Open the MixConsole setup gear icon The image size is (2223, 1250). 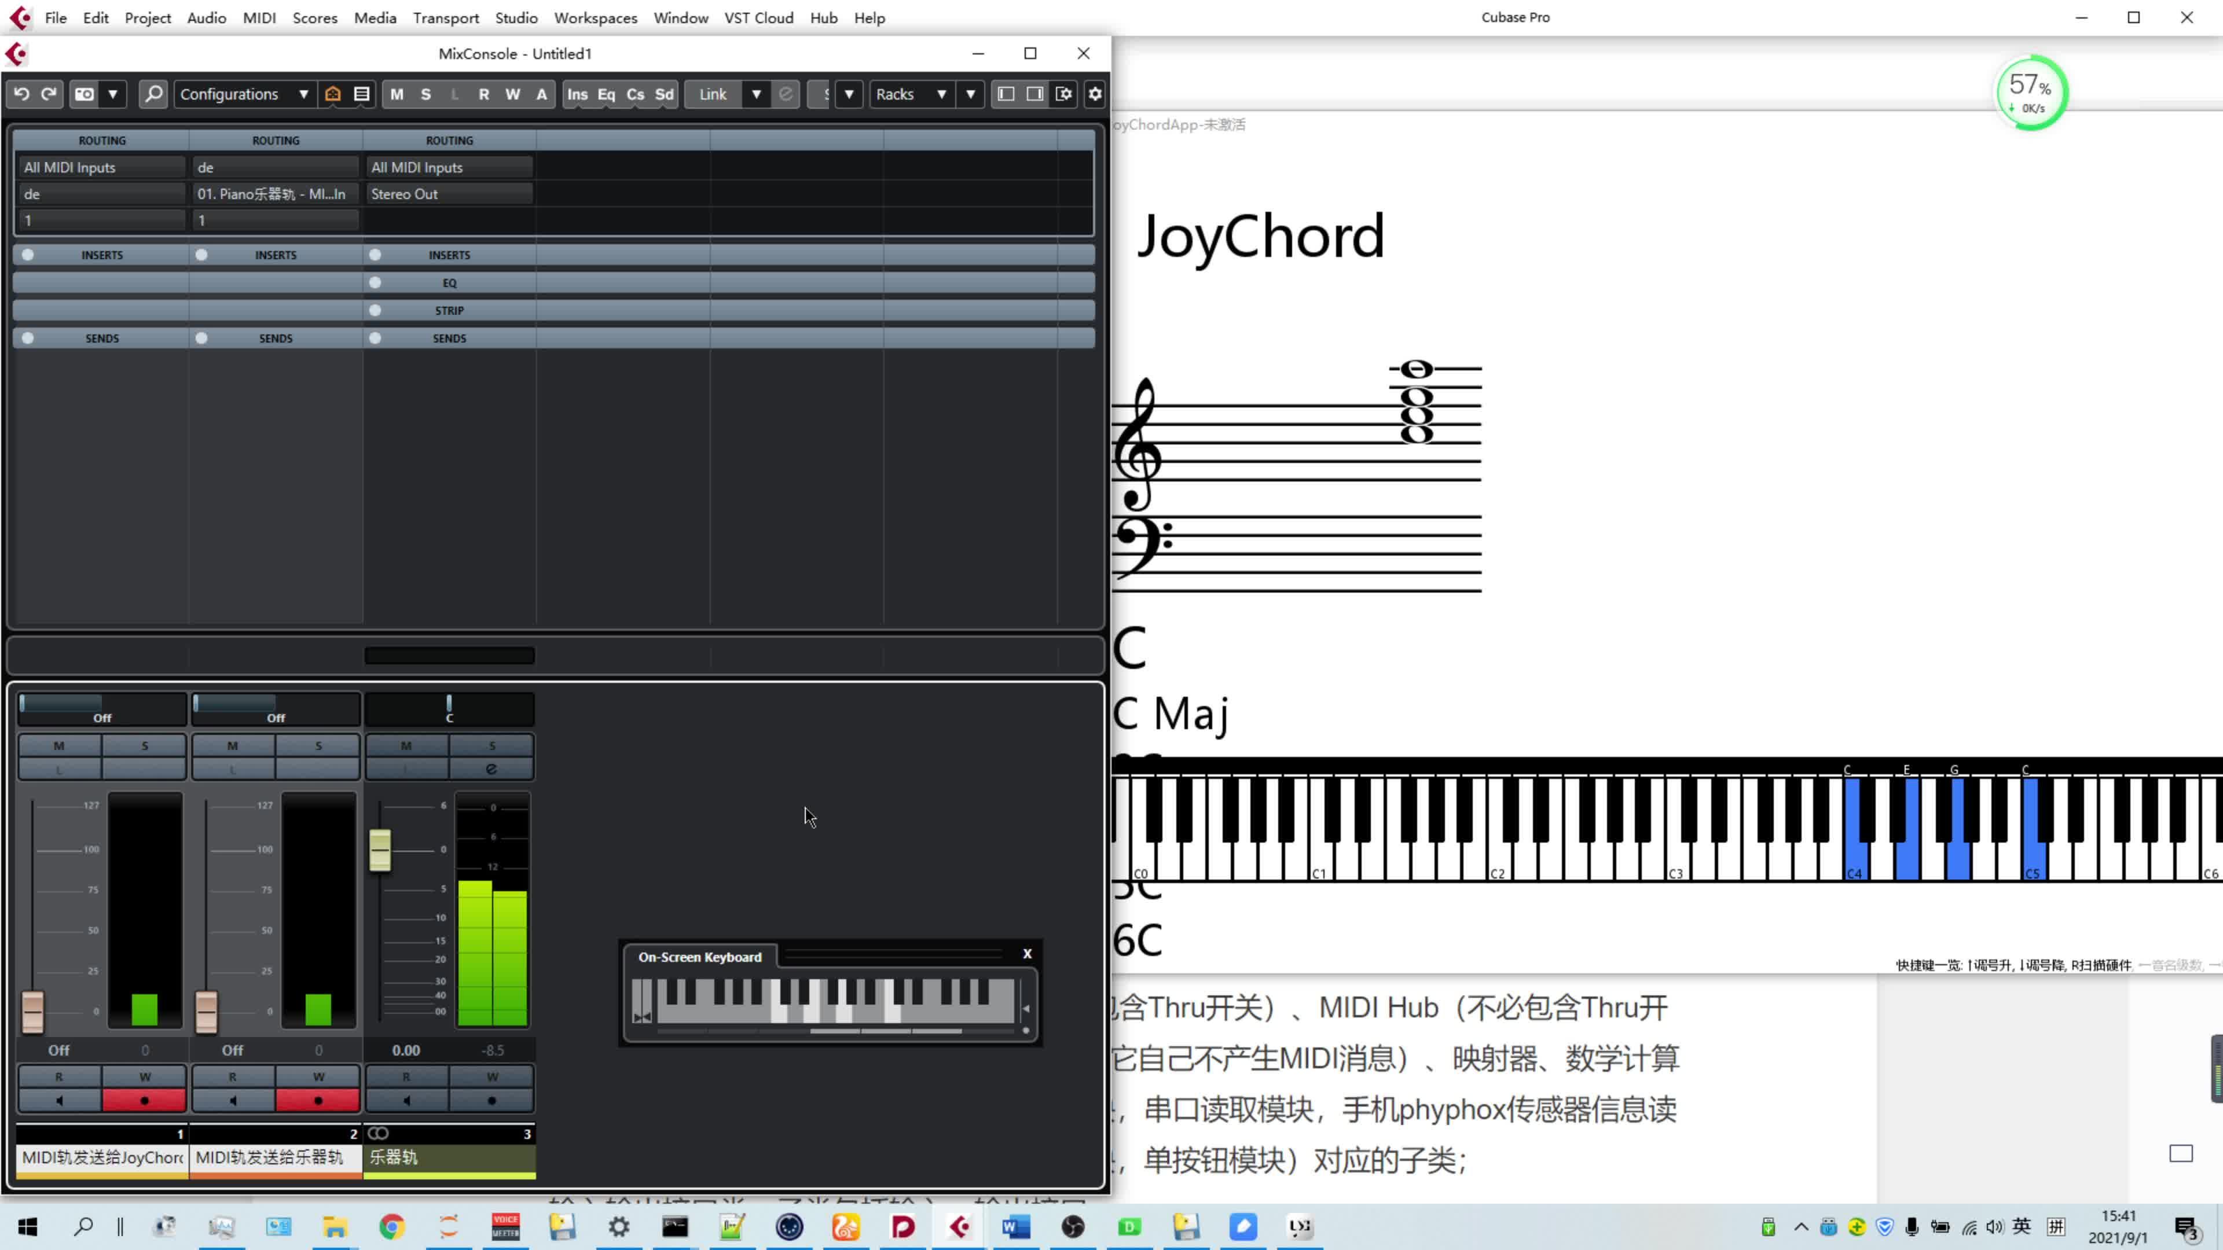1095,94
